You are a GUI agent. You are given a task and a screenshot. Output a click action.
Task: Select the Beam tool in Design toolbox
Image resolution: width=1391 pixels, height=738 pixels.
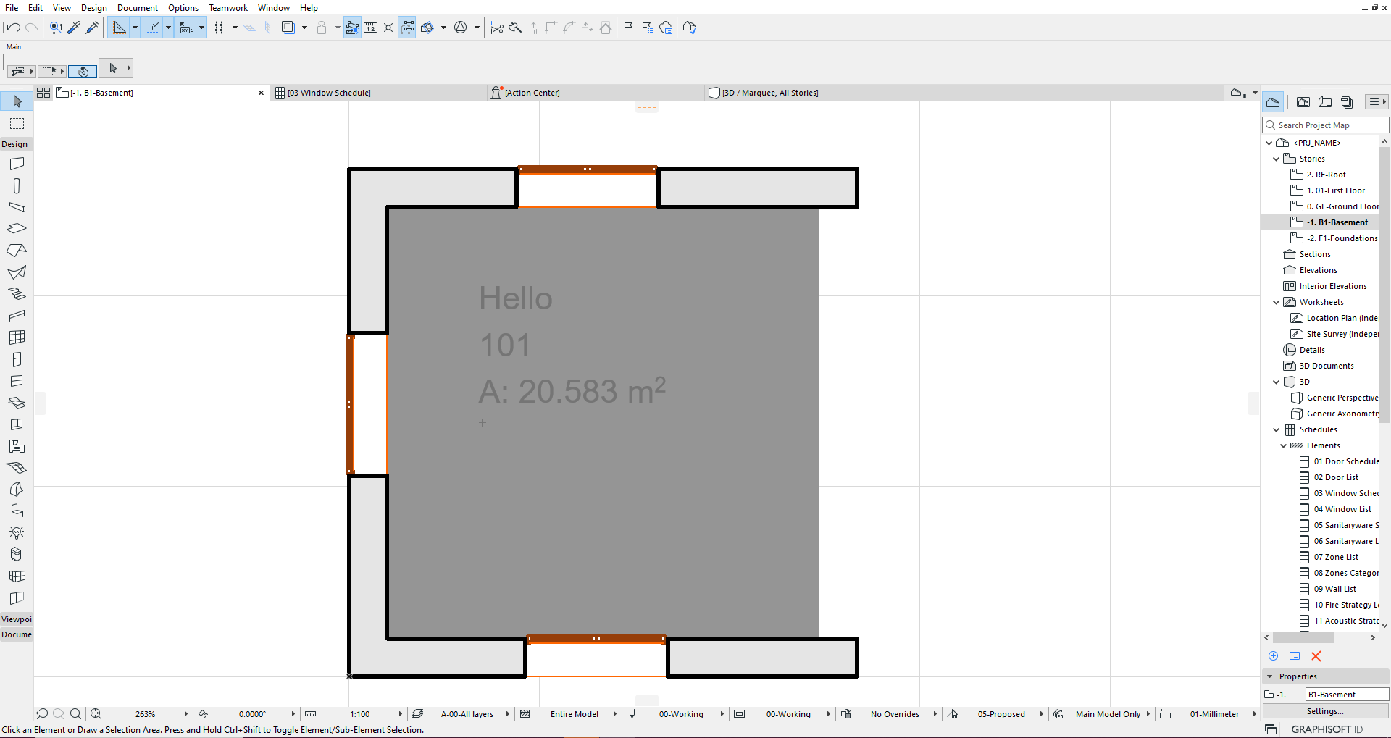17,206
